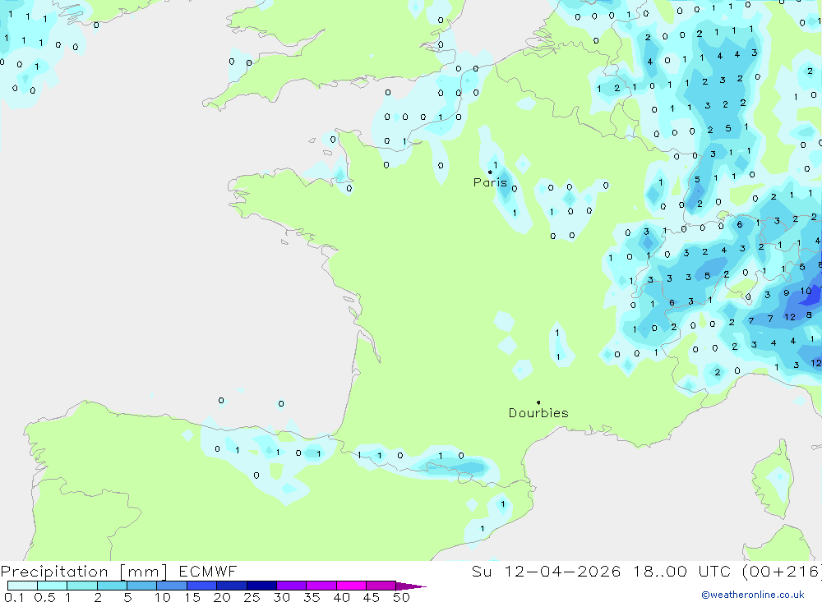This screenshot has height=602, width=822.
Task: Click the legend label 45
Action: (372, 597)
